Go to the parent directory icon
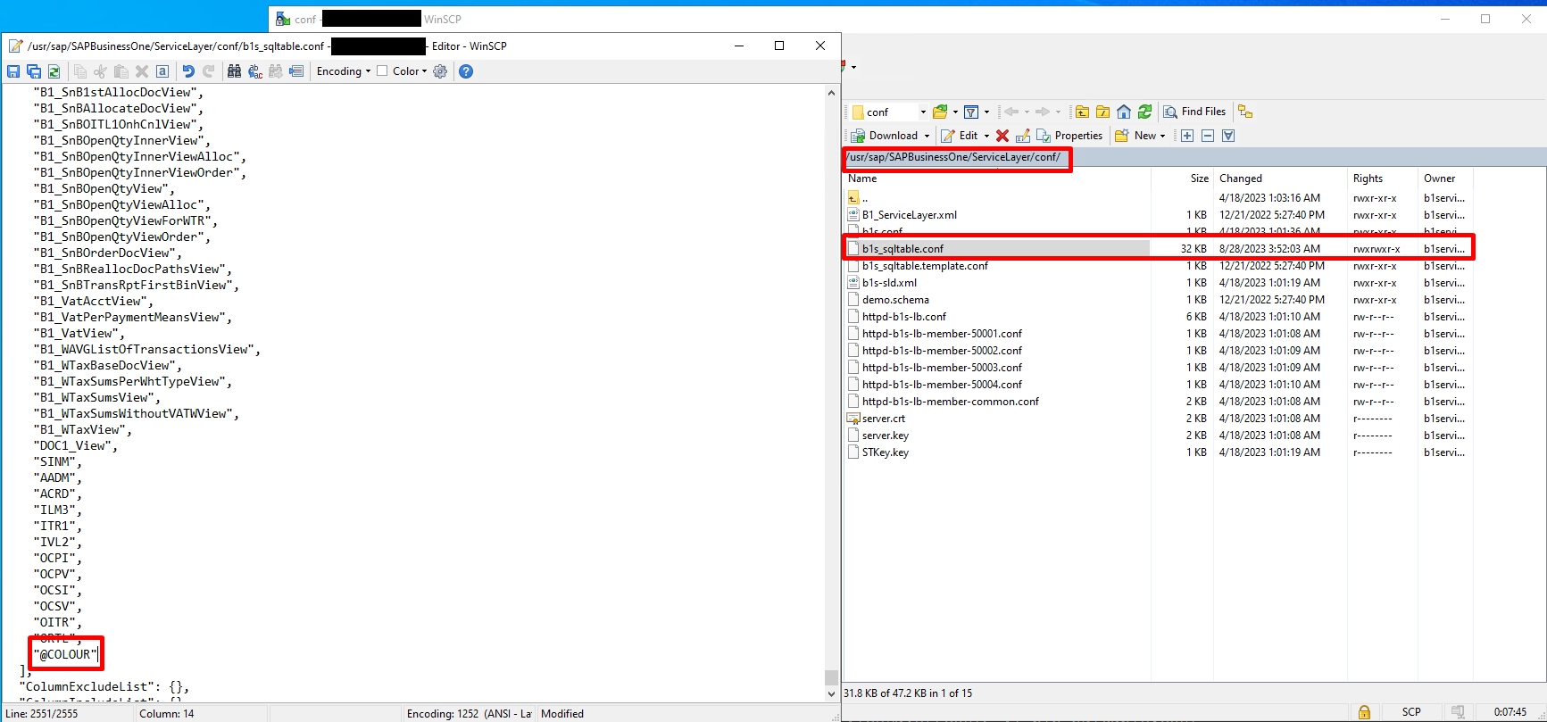The height and width of the screenshot is (722, 1547). point(1082,112)
